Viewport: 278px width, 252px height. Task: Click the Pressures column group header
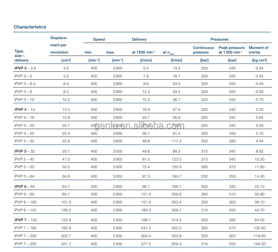(220, 39)
